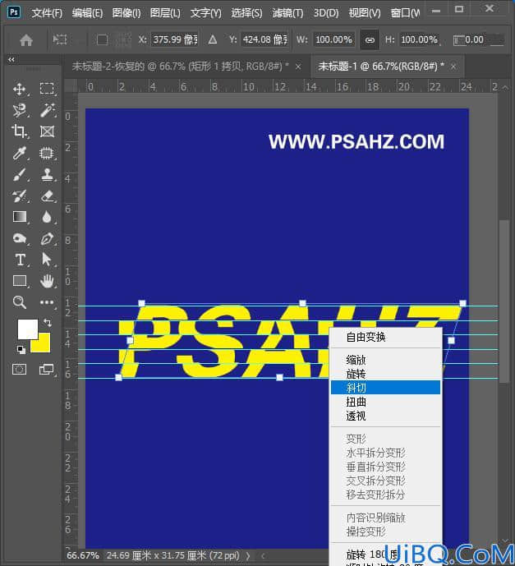The width and height of the screenshot is (515, 566).
Task: Select the History Brush tool
Action: pyautogui.click(x=19, y=196)
